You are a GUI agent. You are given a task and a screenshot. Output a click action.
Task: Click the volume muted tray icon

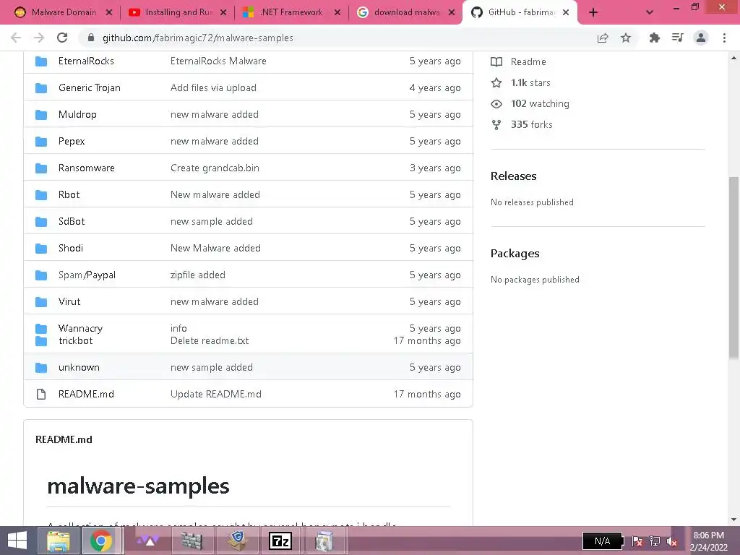point(671,541)
